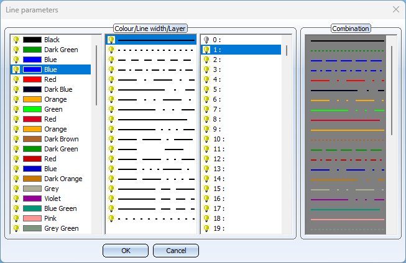Choose the evenly dashed line style
Screen dimensions: 406x263
(155, 60)
